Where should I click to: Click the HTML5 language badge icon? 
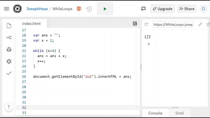[x=79, y=9]
